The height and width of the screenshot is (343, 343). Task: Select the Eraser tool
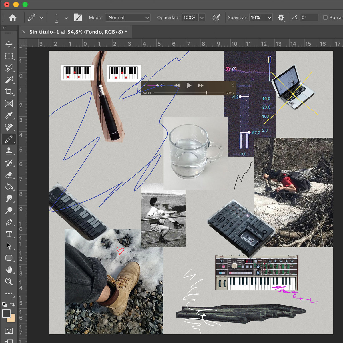pos(9,175)
